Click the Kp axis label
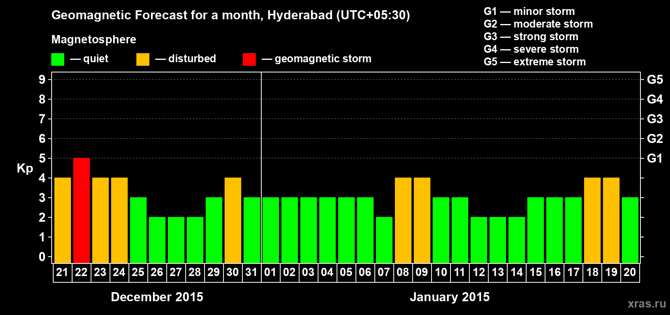The width and height of the screenshot is (670, 315). point(25,169)
